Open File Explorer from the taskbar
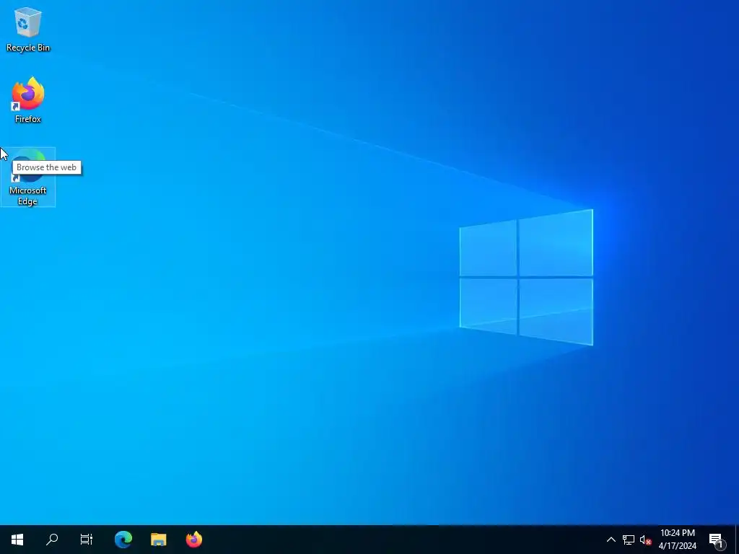The width and height of the screenshot is (739, 554). tap(158, 540)
